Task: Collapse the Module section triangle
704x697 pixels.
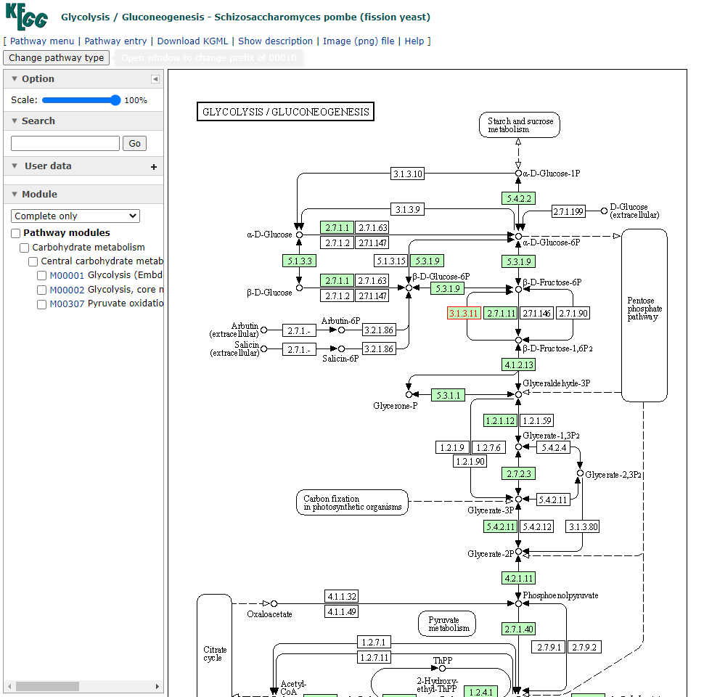Action: coord(15,195)
